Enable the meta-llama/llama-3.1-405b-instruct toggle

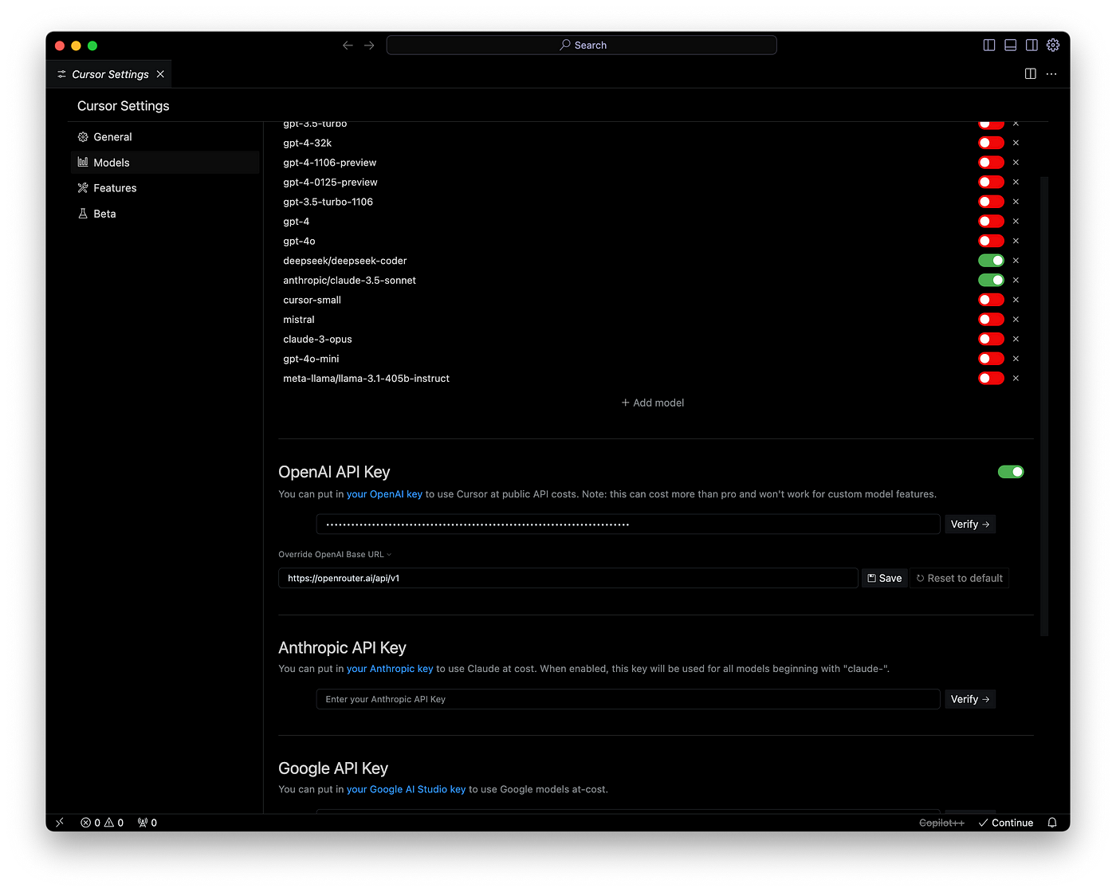coord(991,379)
